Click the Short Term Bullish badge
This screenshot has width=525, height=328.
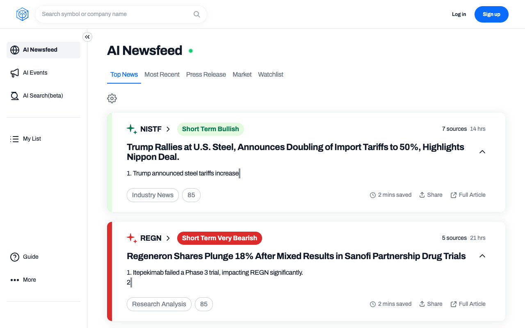210,129
